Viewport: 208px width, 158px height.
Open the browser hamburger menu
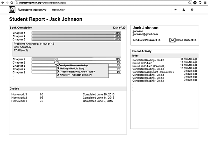205,3
